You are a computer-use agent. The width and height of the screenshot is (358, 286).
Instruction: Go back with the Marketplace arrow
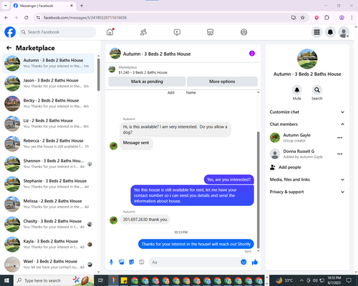pos(9,48)
